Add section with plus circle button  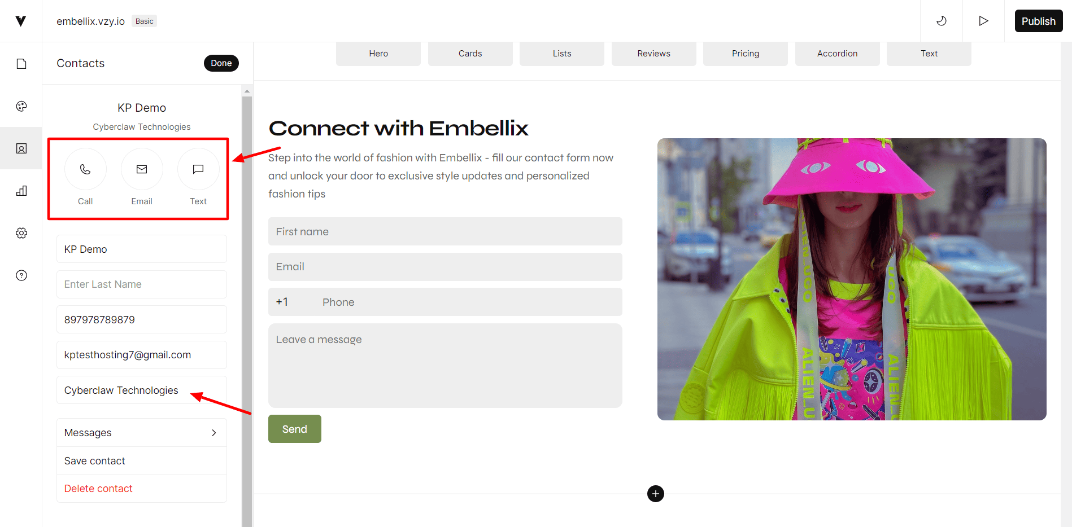pos(655,494)
